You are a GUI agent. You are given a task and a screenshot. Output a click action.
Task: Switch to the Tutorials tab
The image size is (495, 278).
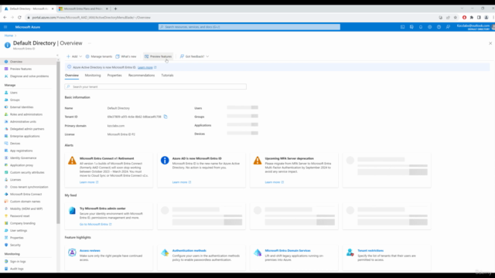point(167,76)
